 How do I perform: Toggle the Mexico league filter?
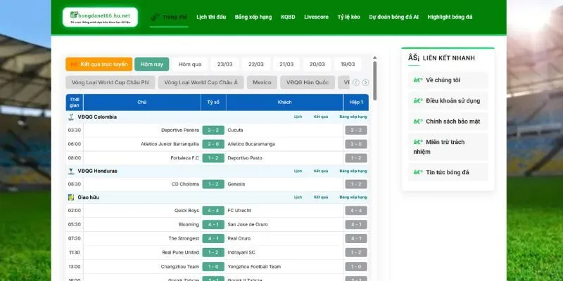coord(262,83)
